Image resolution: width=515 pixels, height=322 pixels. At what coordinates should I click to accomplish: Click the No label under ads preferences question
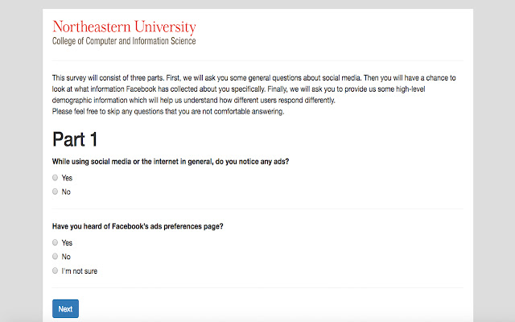click(66, 257)
